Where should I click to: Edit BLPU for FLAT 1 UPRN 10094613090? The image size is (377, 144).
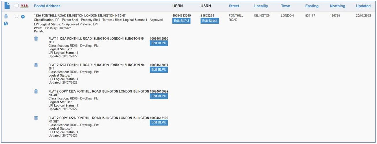point(159,43)
